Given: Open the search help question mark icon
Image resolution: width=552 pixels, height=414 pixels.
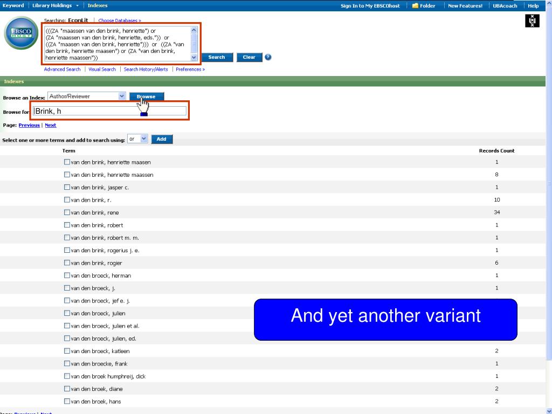Looking at the screenshot, I should click(268, 57).
